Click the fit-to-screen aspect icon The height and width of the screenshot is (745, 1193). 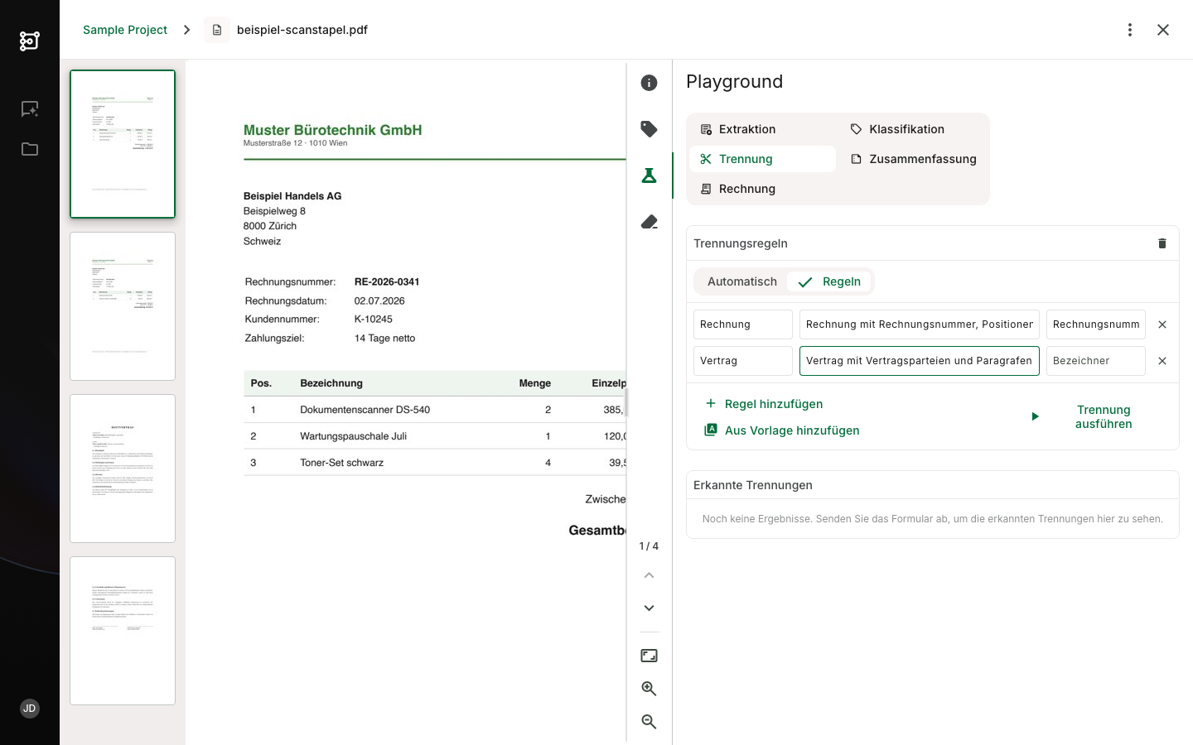tap(650, 656)
